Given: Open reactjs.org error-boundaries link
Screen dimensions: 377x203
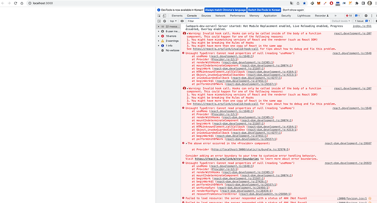Looking at the screenshot, I should tap(227, 159).
